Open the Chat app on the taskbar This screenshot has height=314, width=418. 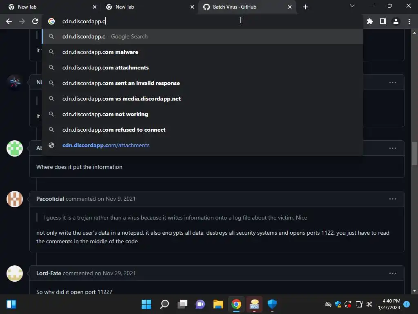pos(200,304)
